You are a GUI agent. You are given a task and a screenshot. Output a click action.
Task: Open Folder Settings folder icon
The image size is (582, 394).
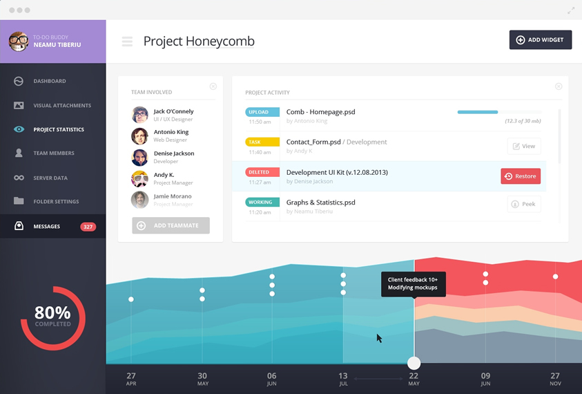tap(19, 201)
